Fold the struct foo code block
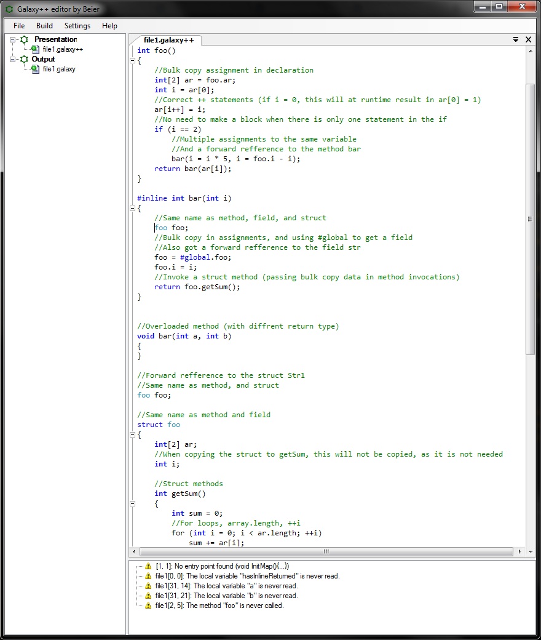This screenshot has height=640, width=541. click(x=132, y=434)
